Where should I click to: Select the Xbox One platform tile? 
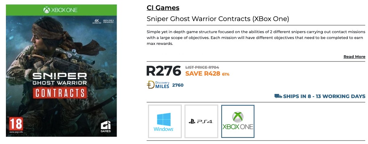(x=238, y=122)
